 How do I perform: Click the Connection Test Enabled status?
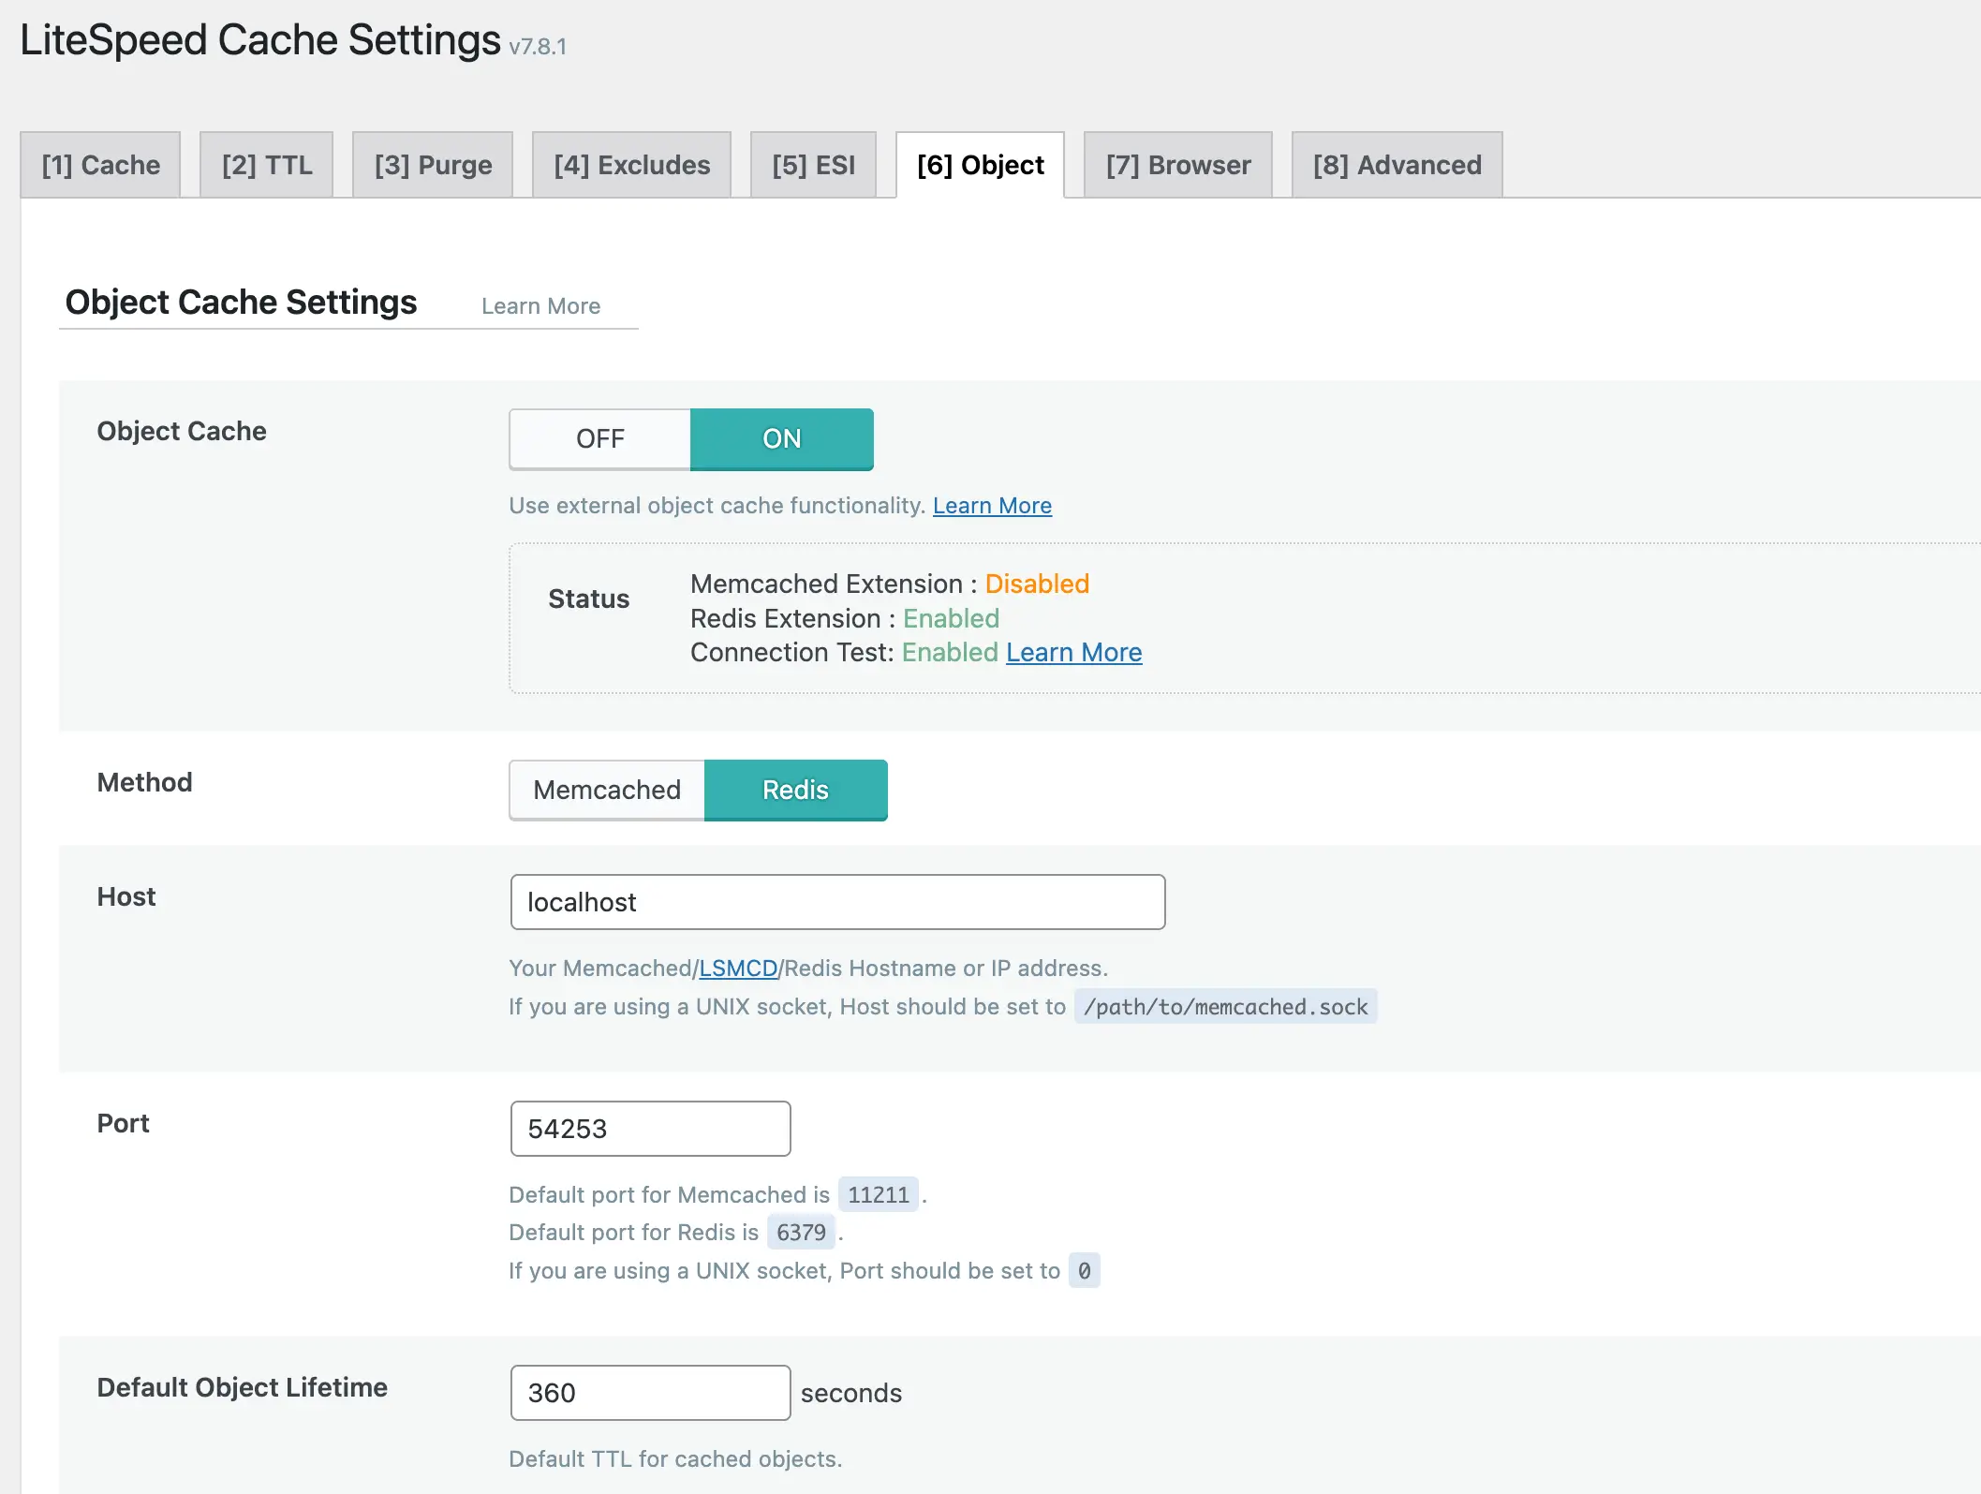[x=950, y=653]
